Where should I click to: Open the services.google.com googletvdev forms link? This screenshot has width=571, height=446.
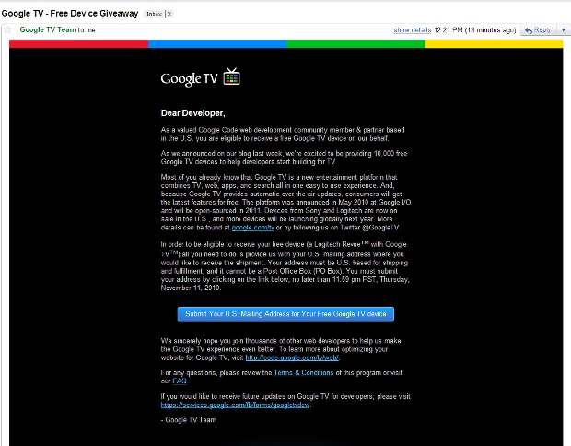pyautogui.click(x=235, y=405)
